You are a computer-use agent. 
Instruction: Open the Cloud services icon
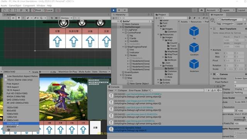pyautogui.click(x=201, y=10)
